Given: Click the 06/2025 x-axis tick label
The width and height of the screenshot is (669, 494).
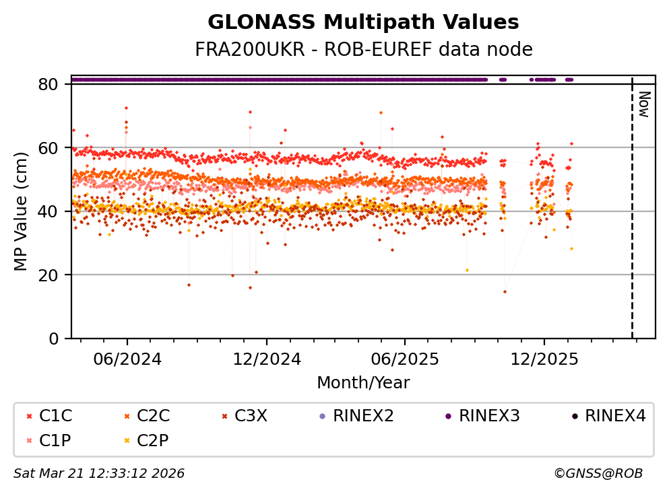Looking at the screenshot, I should click(x=404, y=359).
